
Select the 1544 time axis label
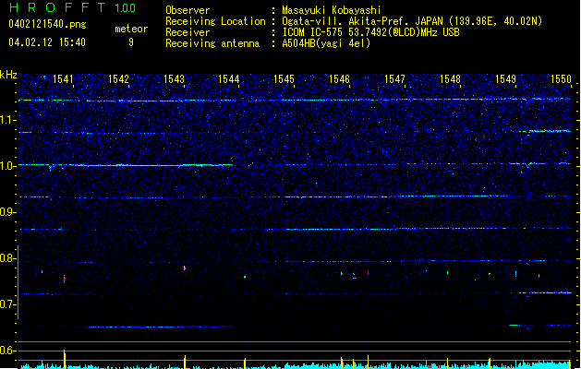click(x=229, y=79)
